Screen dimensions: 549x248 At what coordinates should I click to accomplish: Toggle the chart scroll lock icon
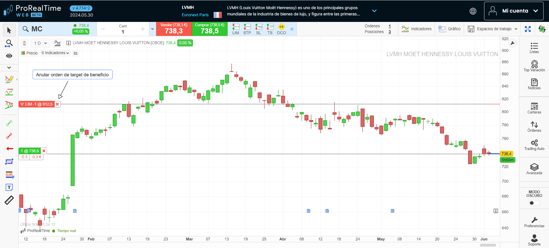pos(25,43)
